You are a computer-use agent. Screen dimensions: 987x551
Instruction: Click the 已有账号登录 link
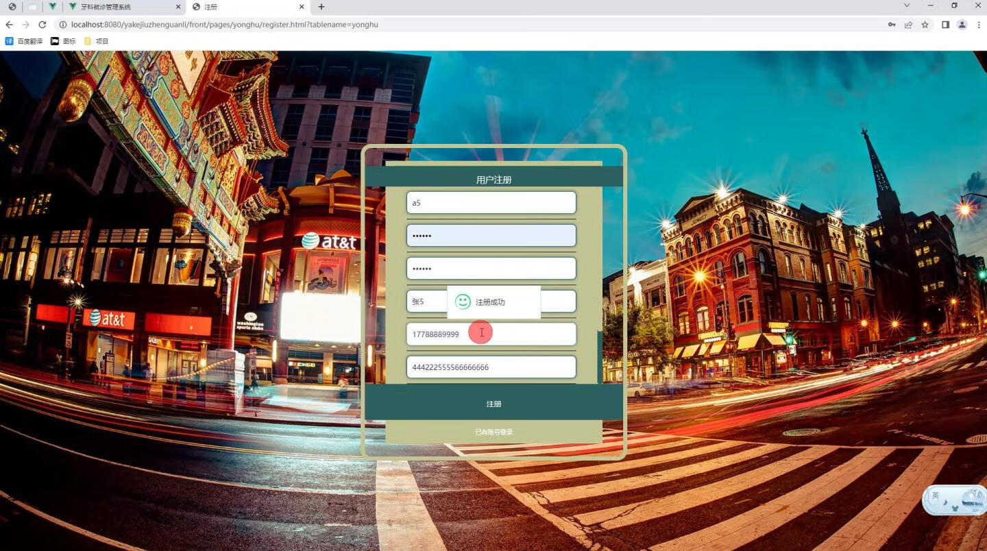coord(493,432)
